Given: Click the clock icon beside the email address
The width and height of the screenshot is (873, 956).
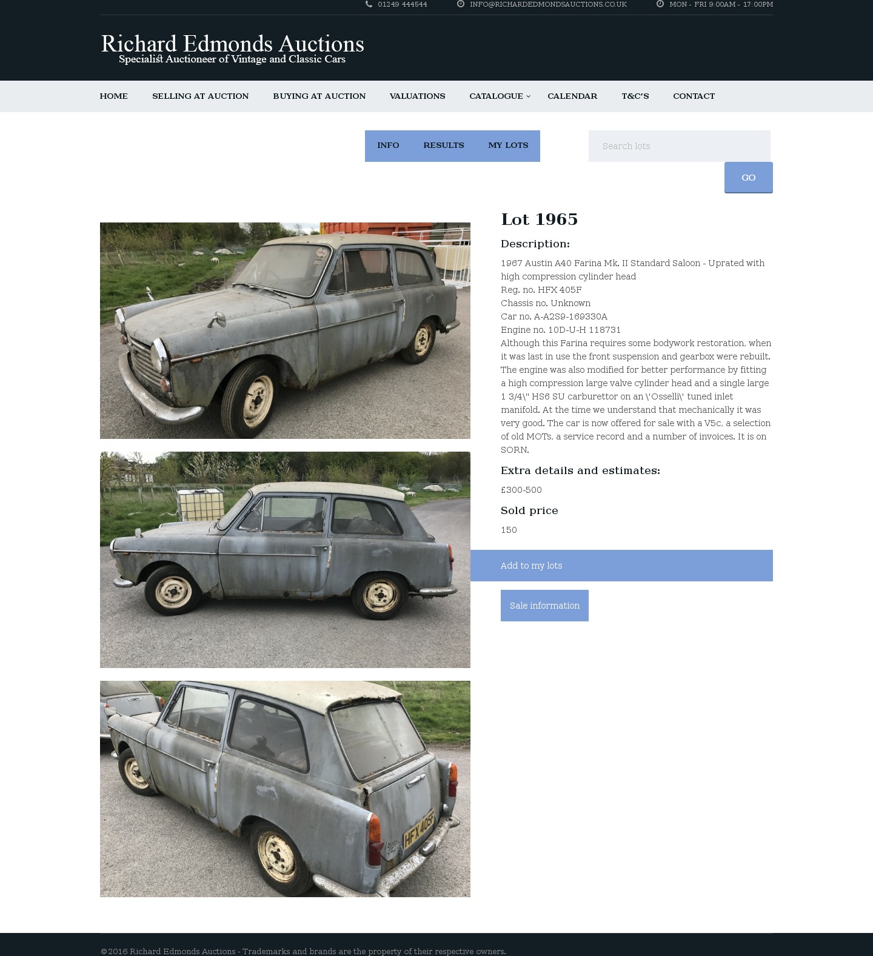Looking at the screenshot, I should pos(461,4).
